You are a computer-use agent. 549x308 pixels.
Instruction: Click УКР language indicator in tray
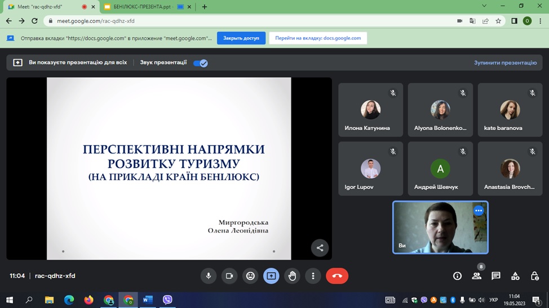(x=494, y=300)
